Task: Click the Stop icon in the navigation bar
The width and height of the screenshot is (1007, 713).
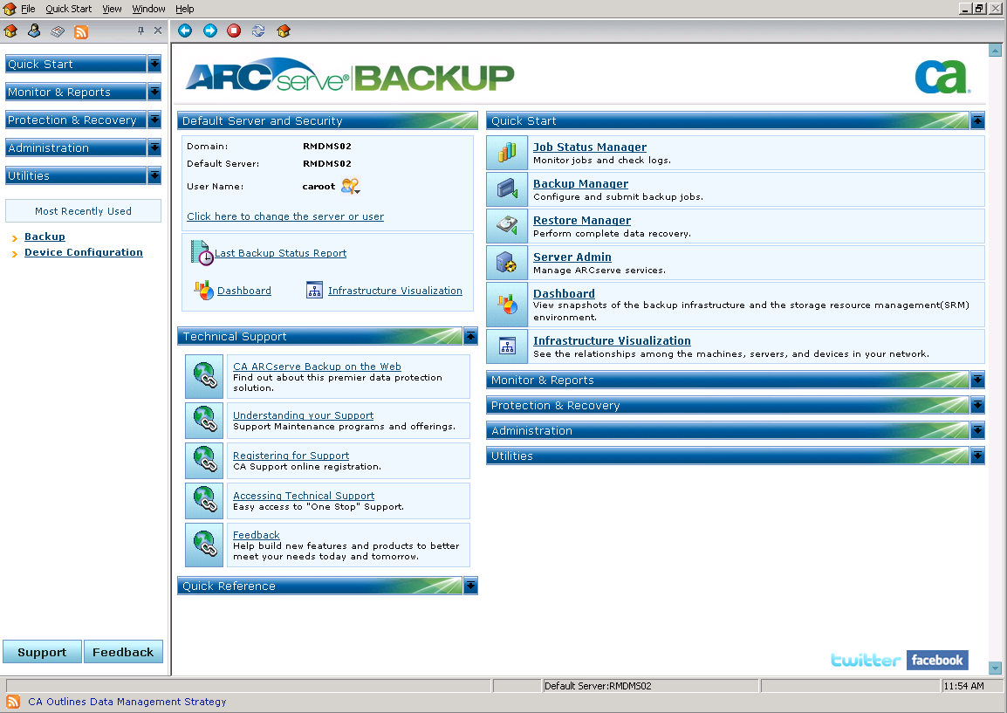Action: click(x=233, y=30)
